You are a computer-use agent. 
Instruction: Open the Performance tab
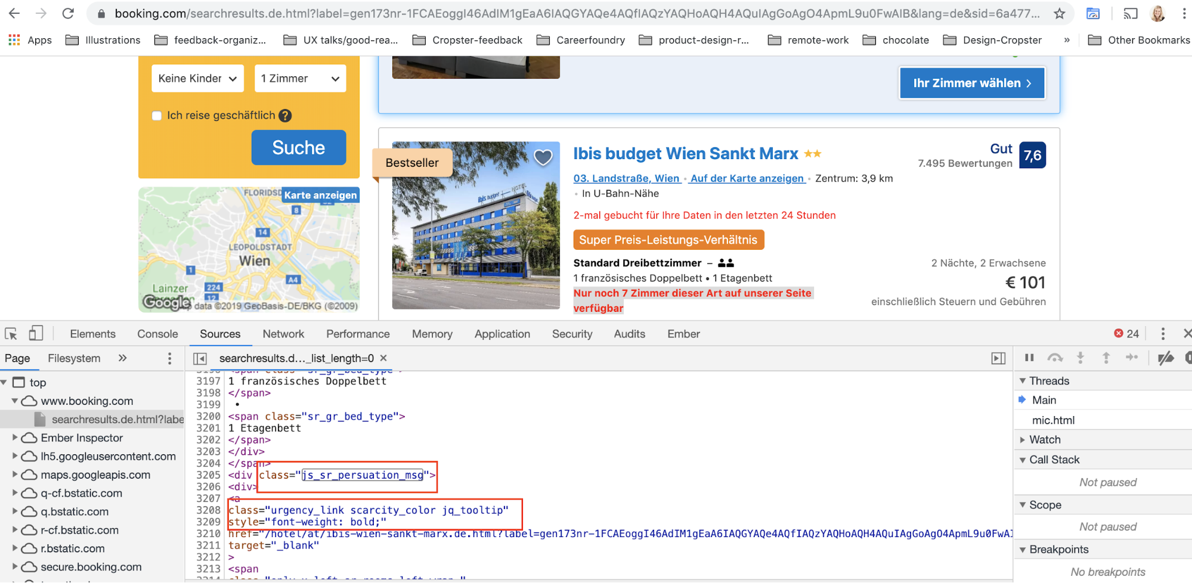358,334
